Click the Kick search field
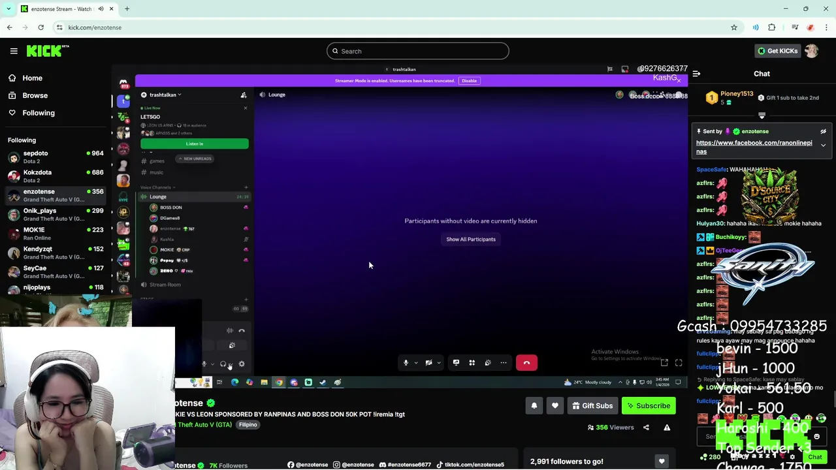Viewport: 836px width, 470px height. click(418, 51)
